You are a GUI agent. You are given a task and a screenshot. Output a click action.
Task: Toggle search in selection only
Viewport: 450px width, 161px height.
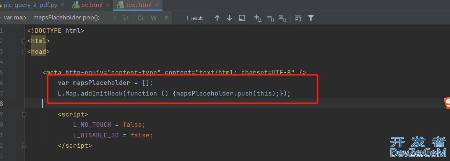(x=299, y=18)
